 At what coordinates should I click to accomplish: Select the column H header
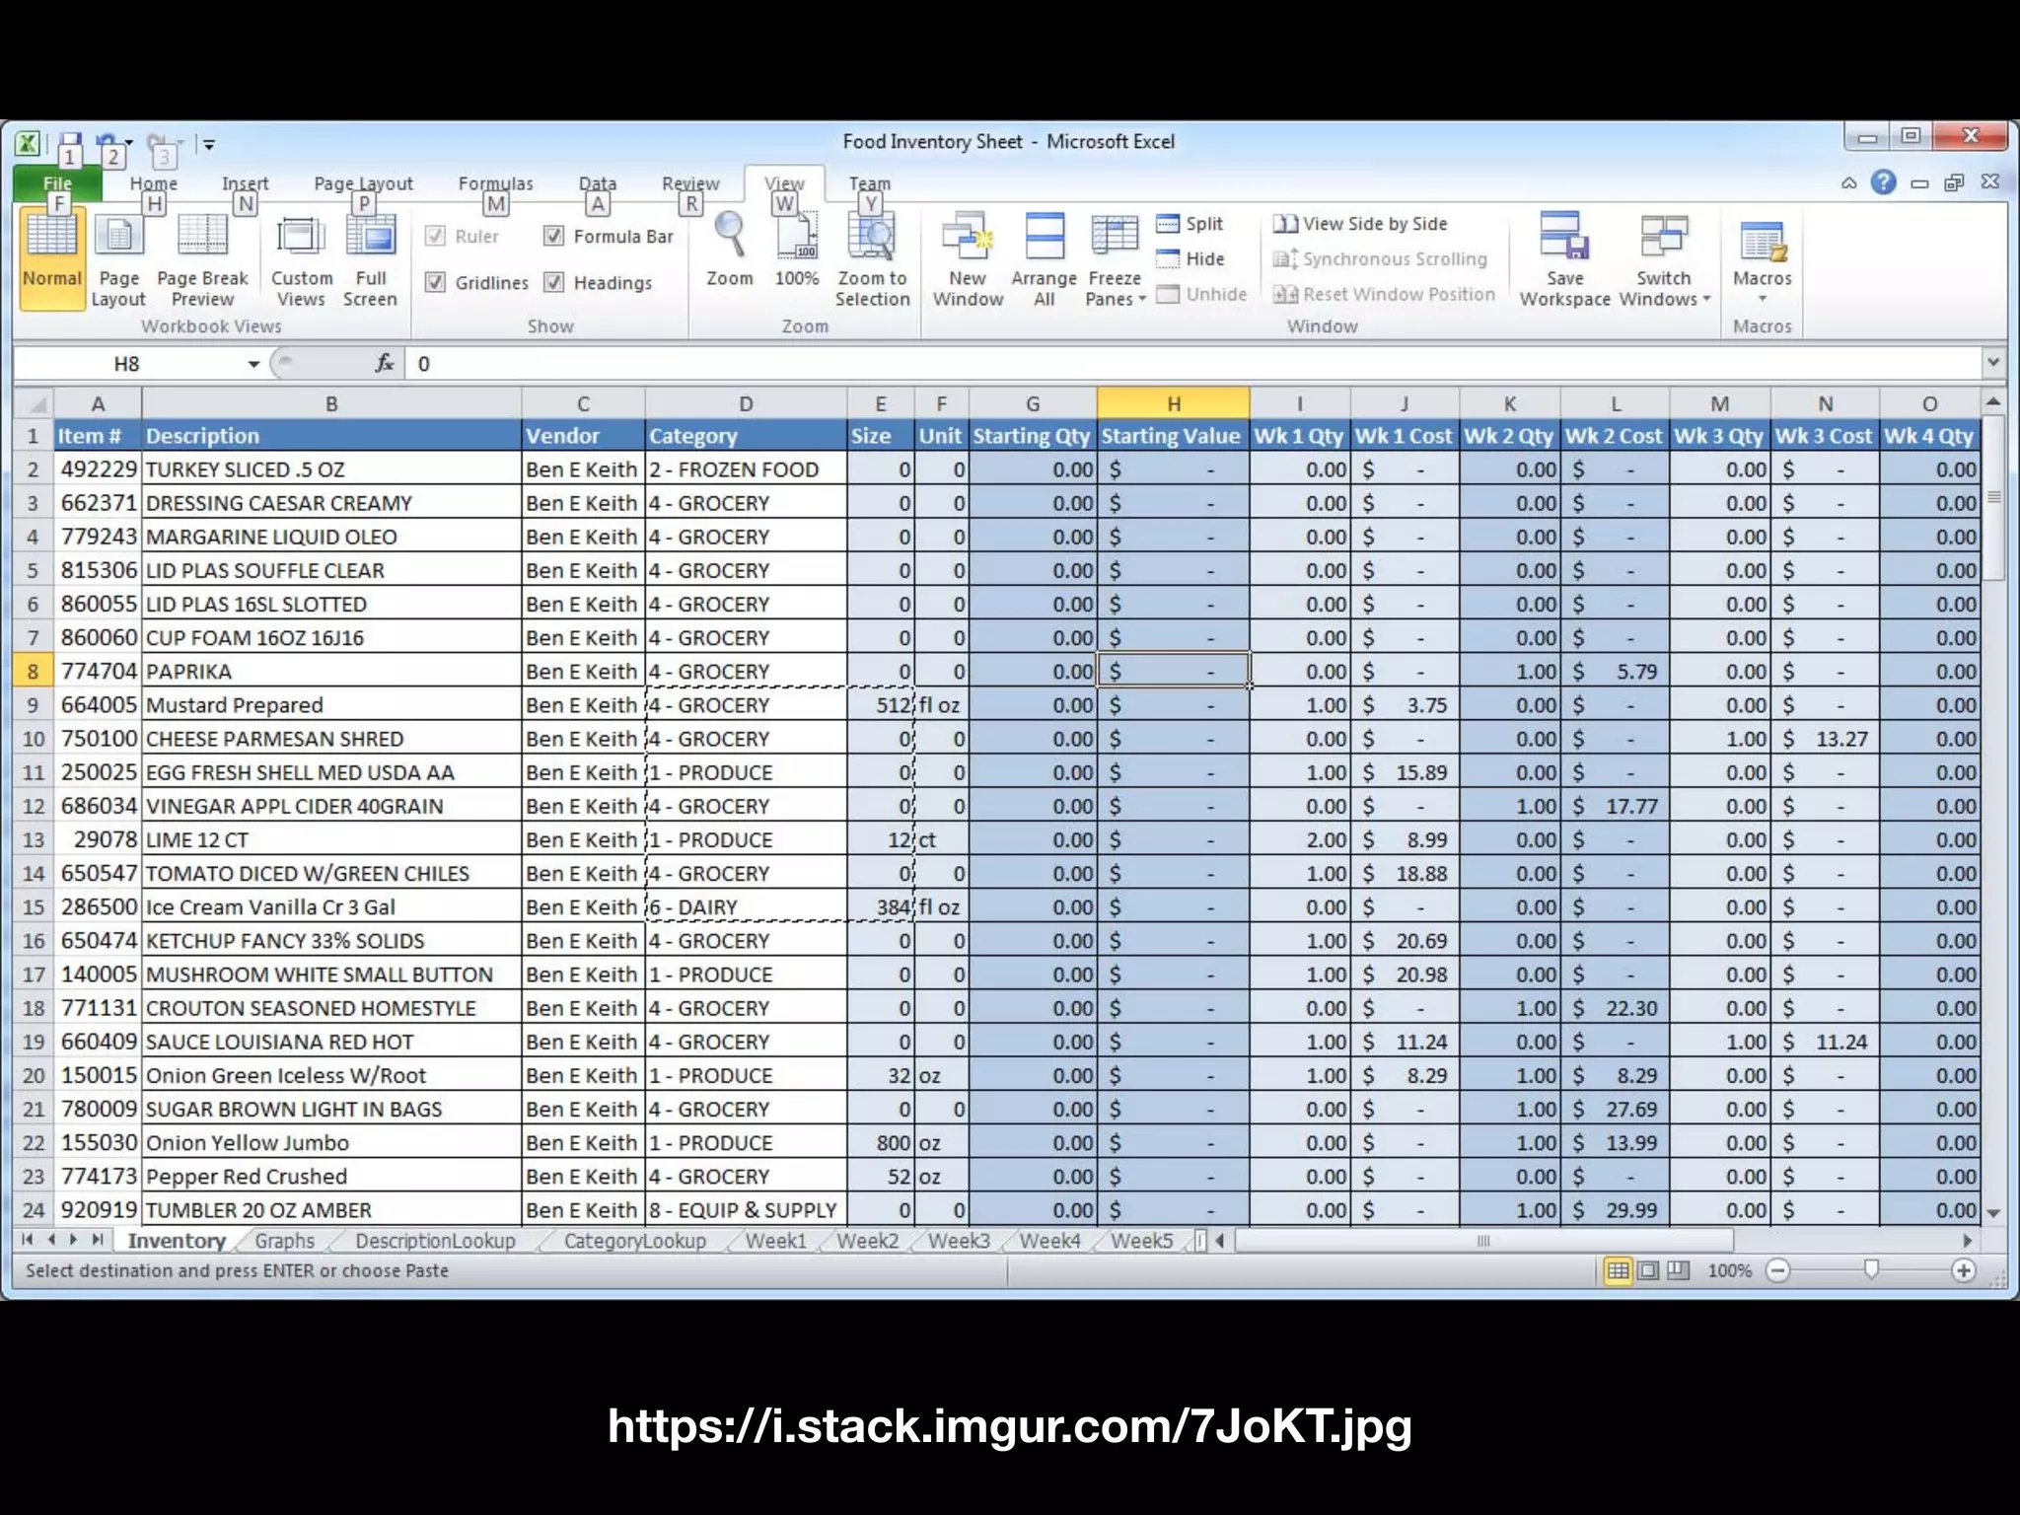(x=1173, y=403)
